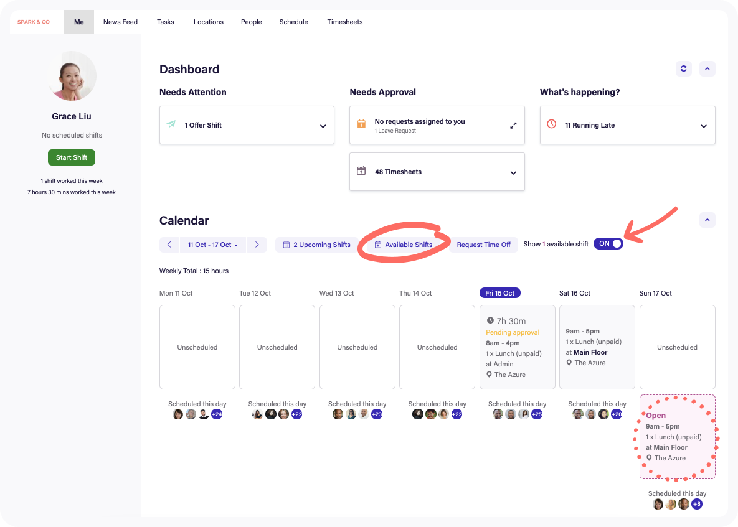Click the paper plane Offer Shift icon

point(171,124)
